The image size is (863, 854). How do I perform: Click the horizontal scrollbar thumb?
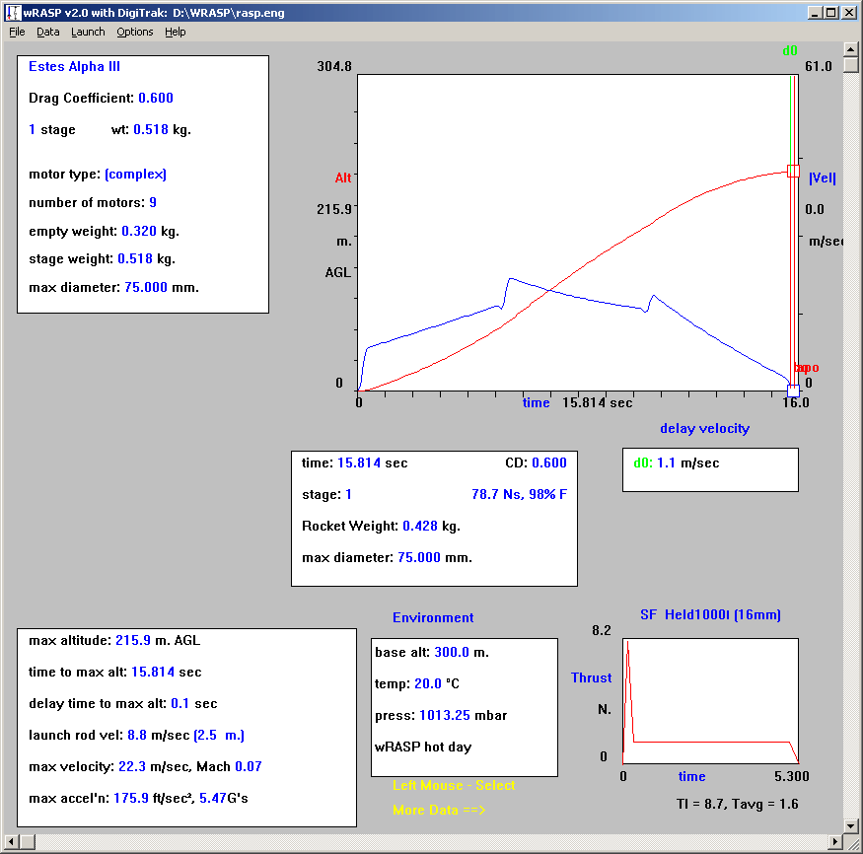pos(28,841)
